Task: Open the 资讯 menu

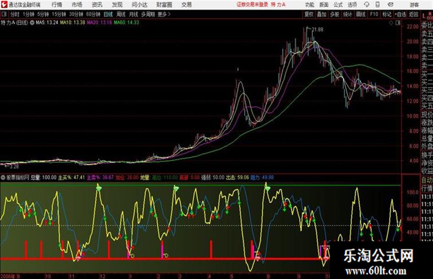Action: click(x=97, y=5)
